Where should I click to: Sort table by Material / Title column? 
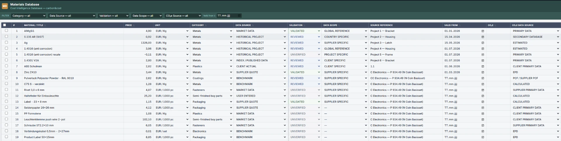(45, 25)
